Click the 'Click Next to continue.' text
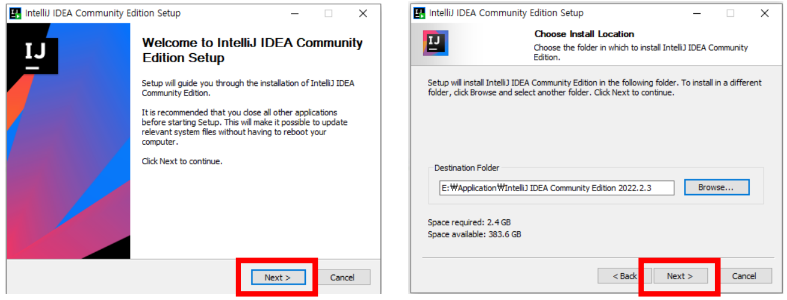787x300 pixels. [x=182, y=161]
